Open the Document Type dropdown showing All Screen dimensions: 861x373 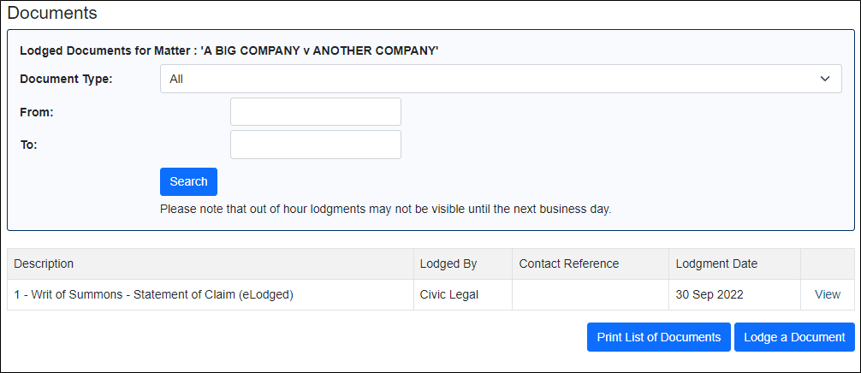click(501, 79)
